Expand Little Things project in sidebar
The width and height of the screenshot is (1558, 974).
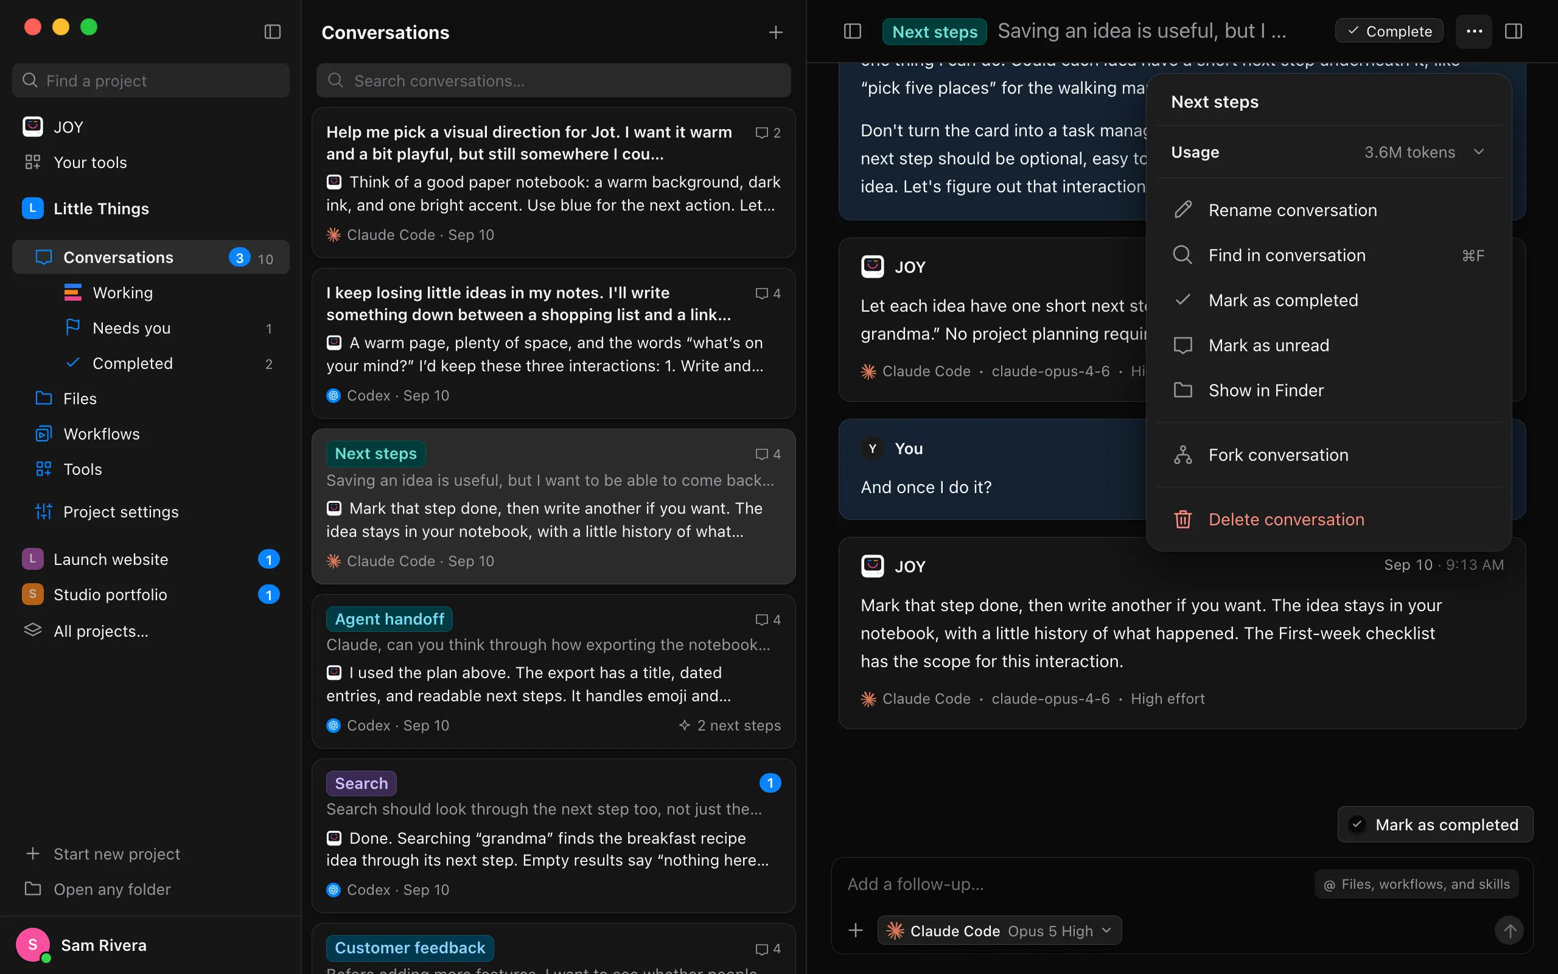pos(151,209)
